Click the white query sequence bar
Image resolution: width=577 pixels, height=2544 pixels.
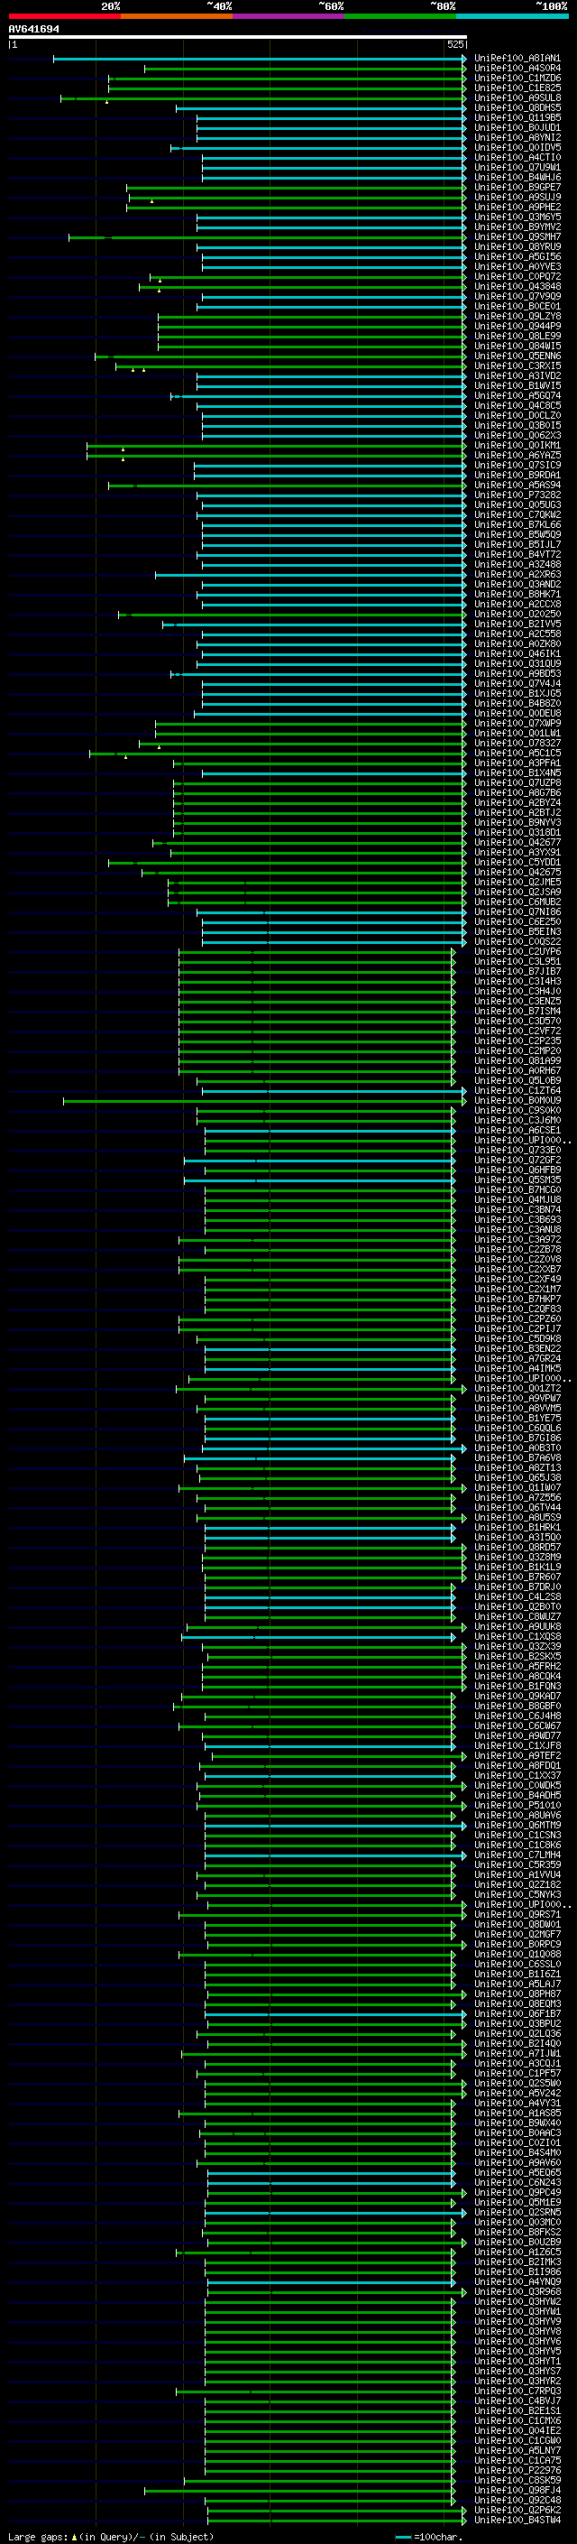238,38
